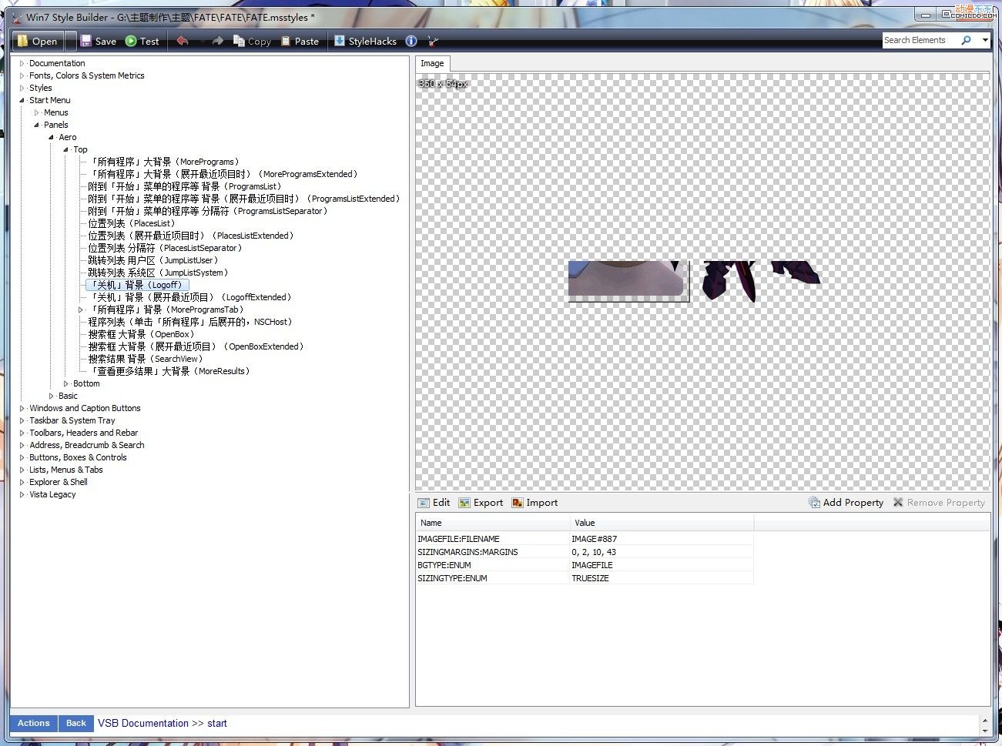Click the search magnifier icon

967,40
